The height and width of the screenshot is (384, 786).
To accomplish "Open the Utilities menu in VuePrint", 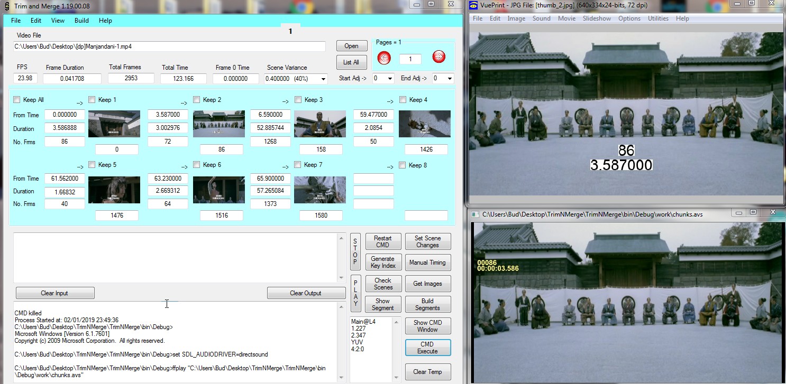I will [658, 18].
